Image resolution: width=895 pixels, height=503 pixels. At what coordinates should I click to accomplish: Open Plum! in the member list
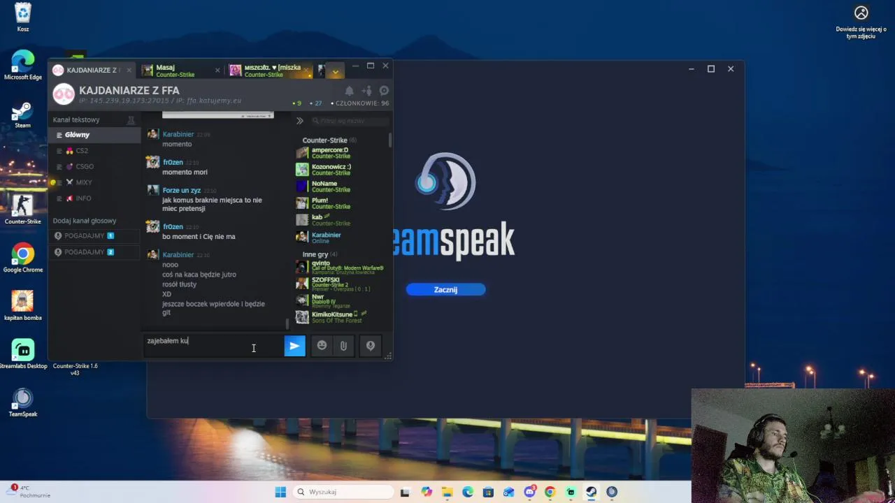tap(341, 203)
